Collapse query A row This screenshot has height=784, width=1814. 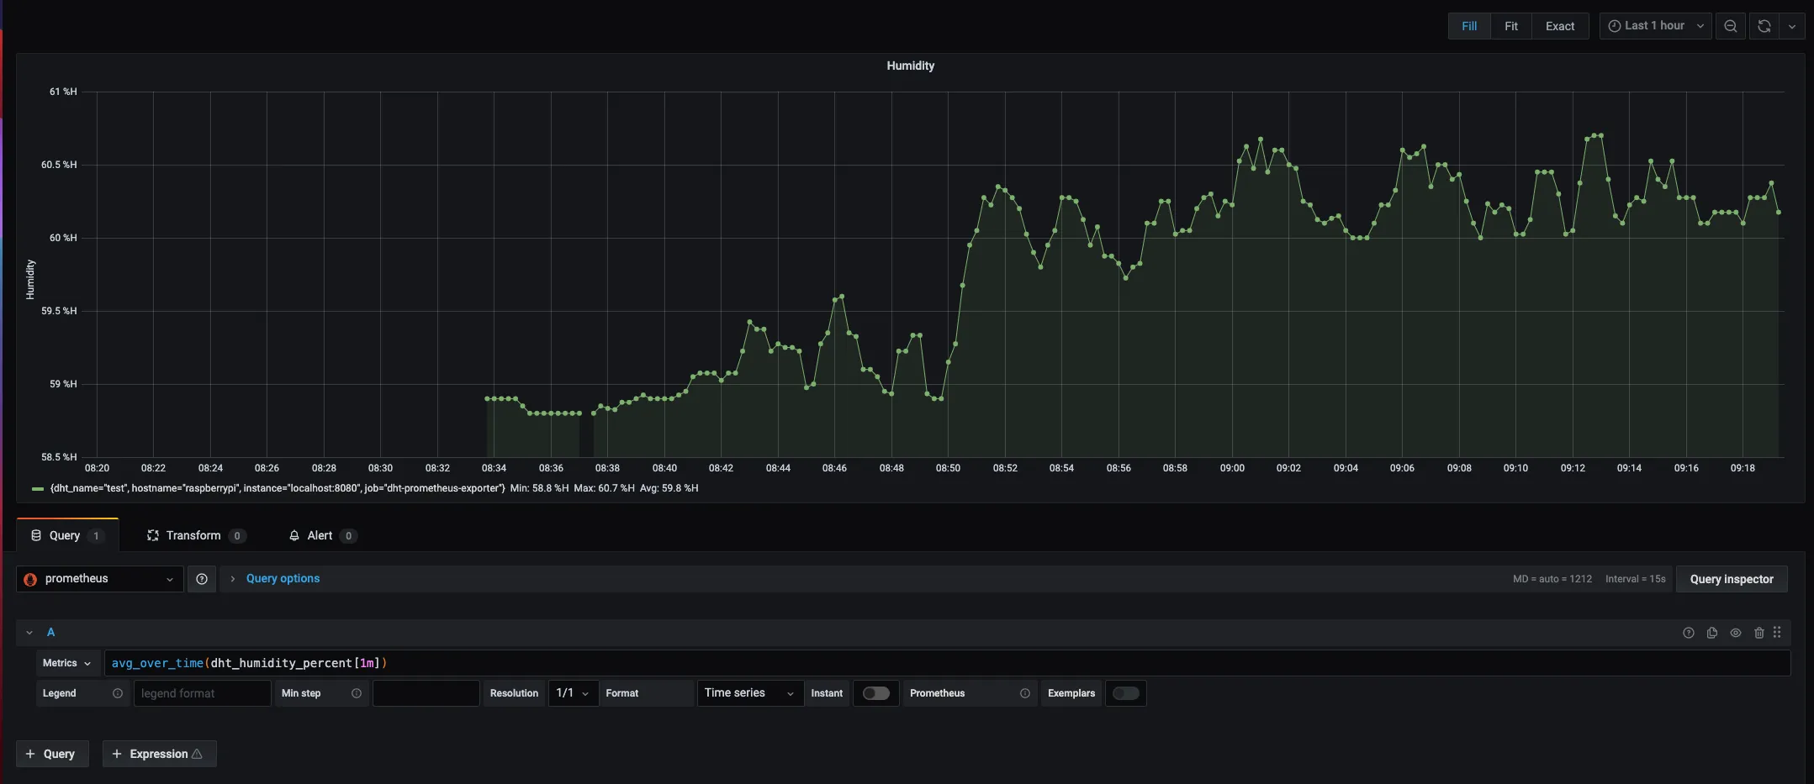coord(29,633)
